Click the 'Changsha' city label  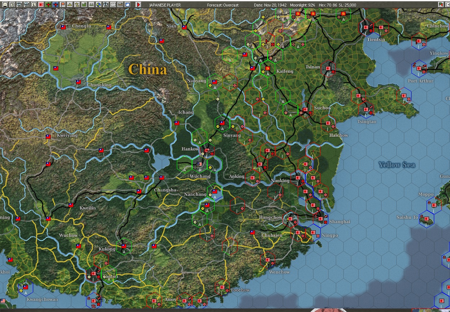165,190
